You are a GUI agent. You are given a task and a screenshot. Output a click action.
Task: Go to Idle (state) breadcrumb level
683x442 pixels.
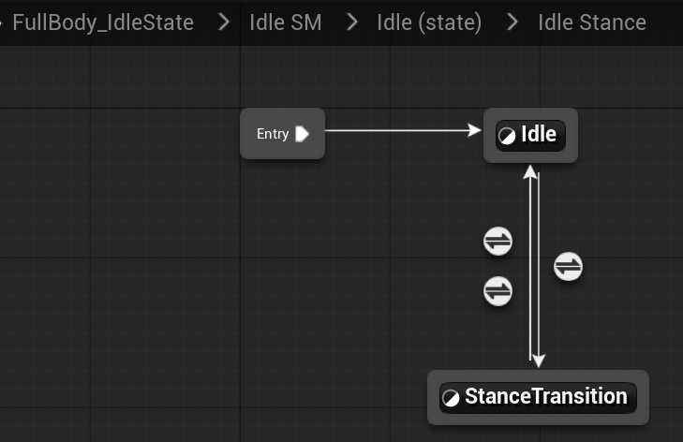click(x=429, y=22)
